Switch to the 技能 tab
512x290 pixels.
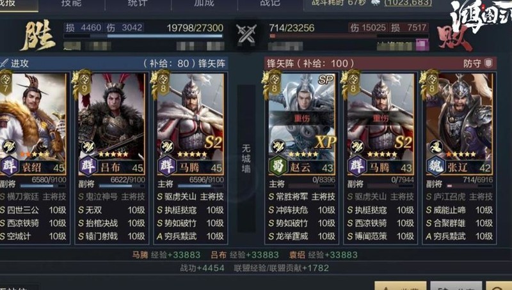(71, 3)
